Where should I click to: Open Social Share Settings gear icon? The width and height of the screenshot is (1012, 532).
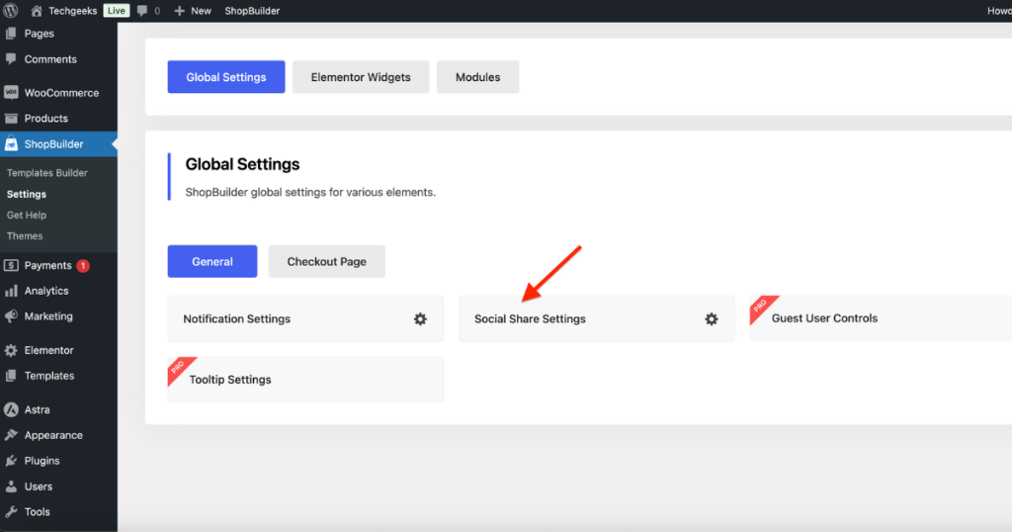click(x=712, y=319)
